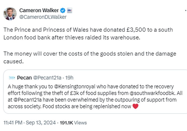
Task: Open the @CameronDLWalker handle link
Action: 43,17
